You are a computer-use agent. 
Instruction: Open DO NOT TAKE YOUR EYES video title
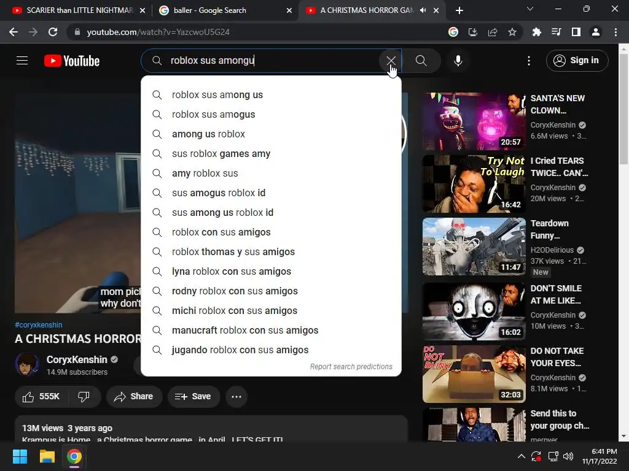(x=557, y=357)
